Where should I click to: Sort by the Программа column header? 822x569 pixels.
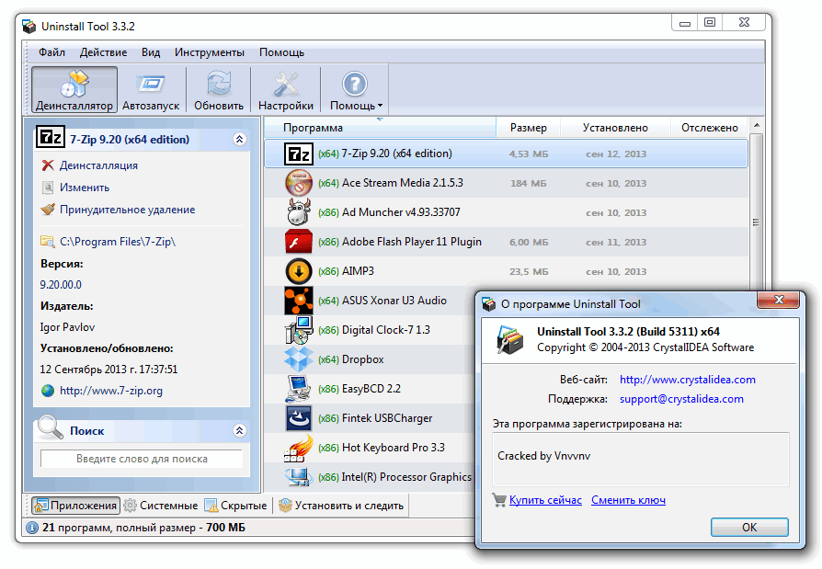coord(380,128)
